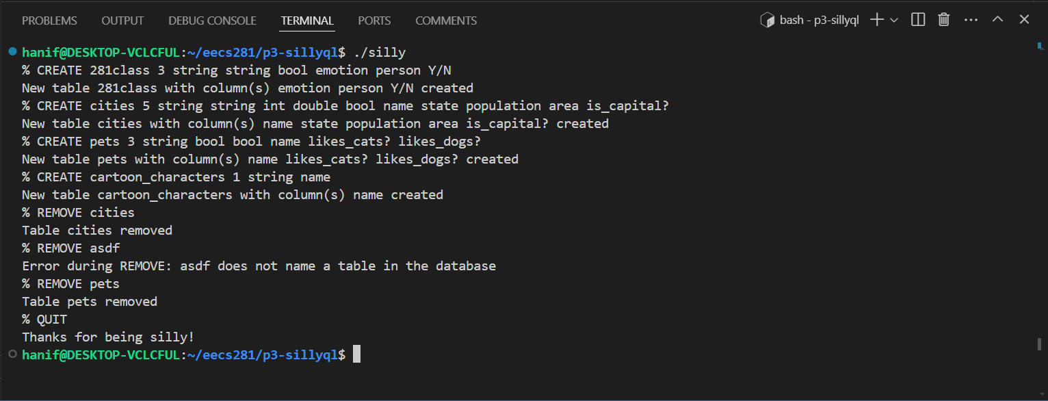Open the panel's more actions ellipsis
The width and height of the screenshot is (1048, 401).
coord(971,20)
